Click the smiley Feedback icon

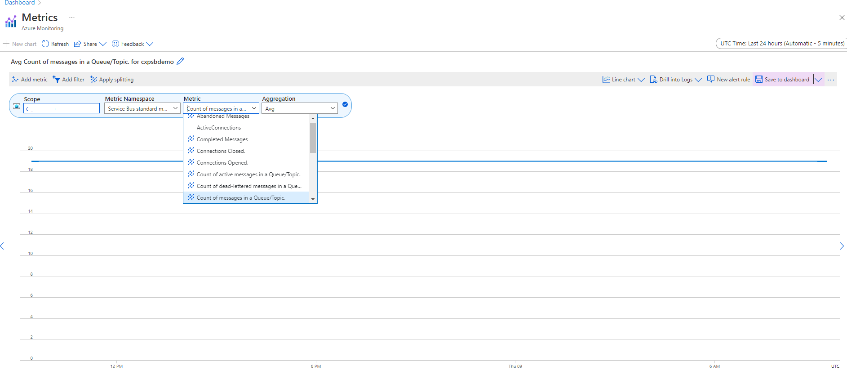click(x=115, y=44)
